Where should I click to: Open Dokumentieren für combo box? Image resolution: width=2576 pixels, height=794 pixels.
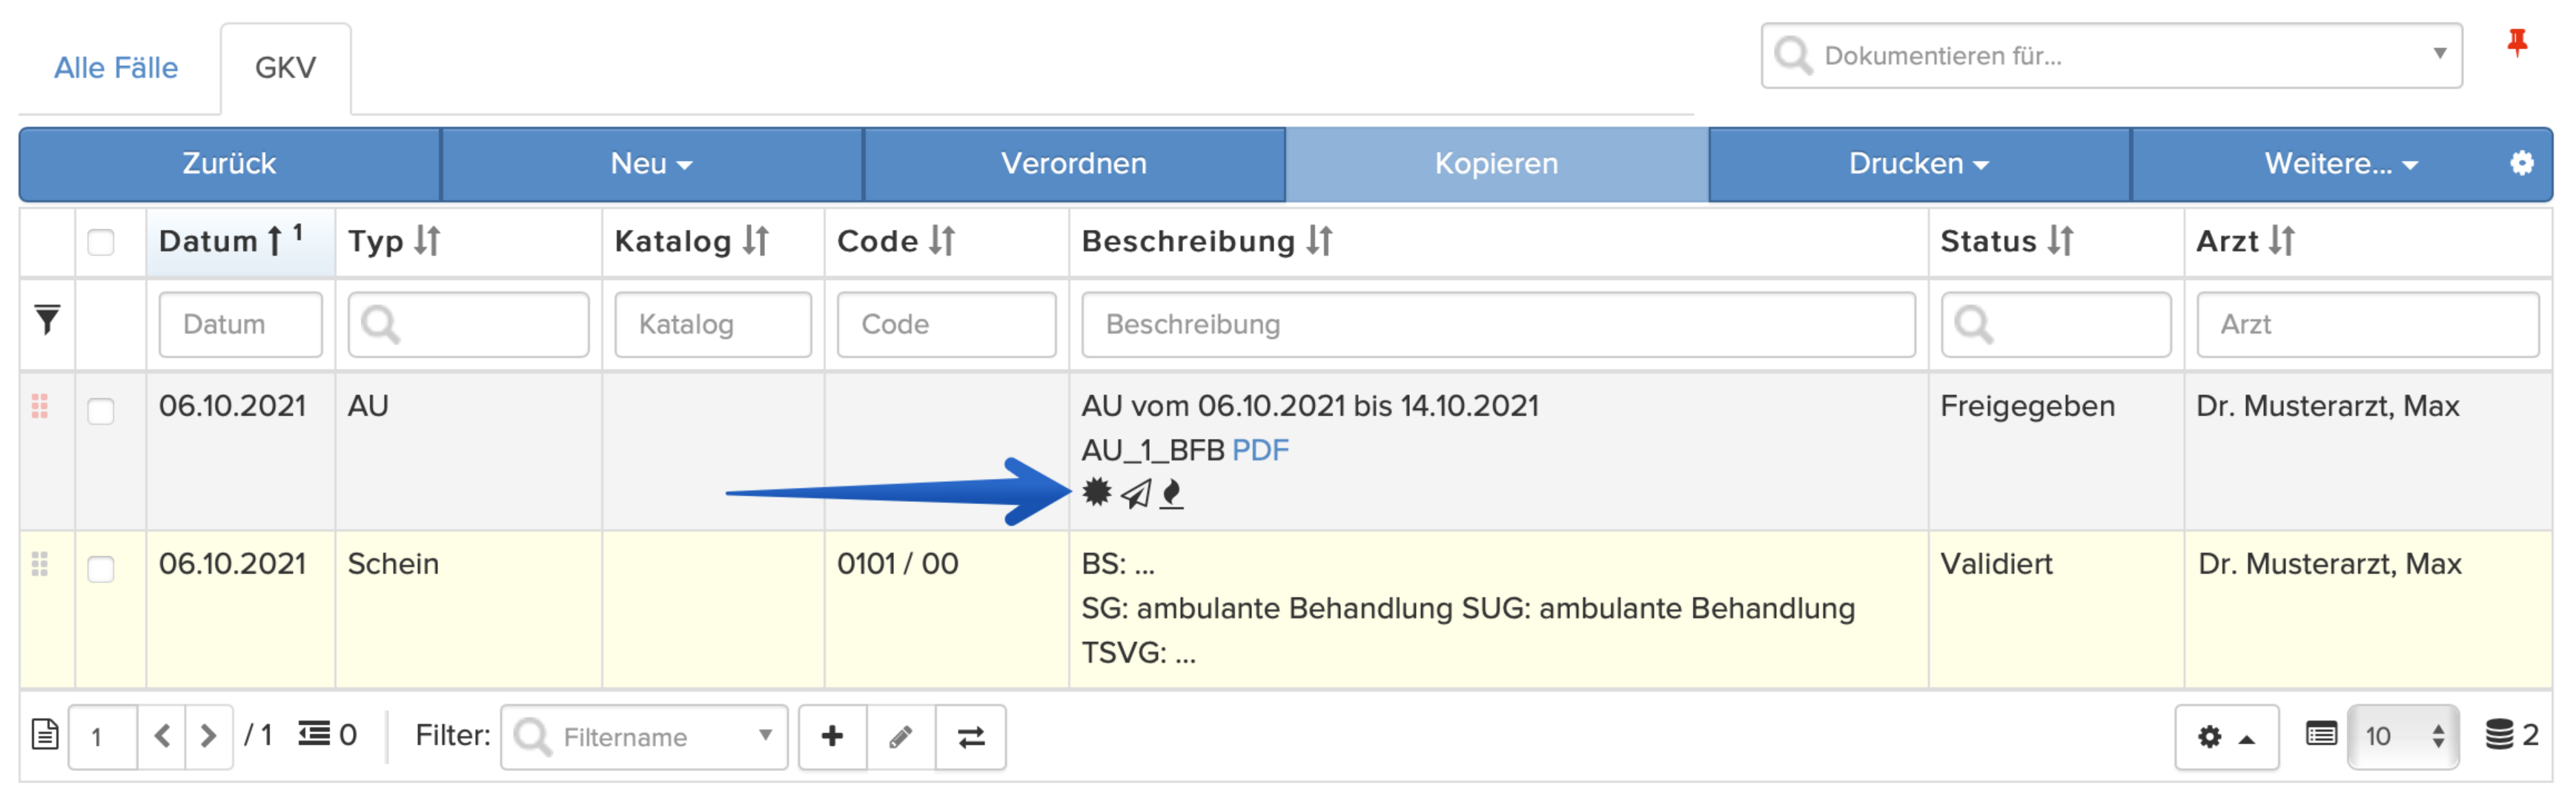coord(2111,56)
